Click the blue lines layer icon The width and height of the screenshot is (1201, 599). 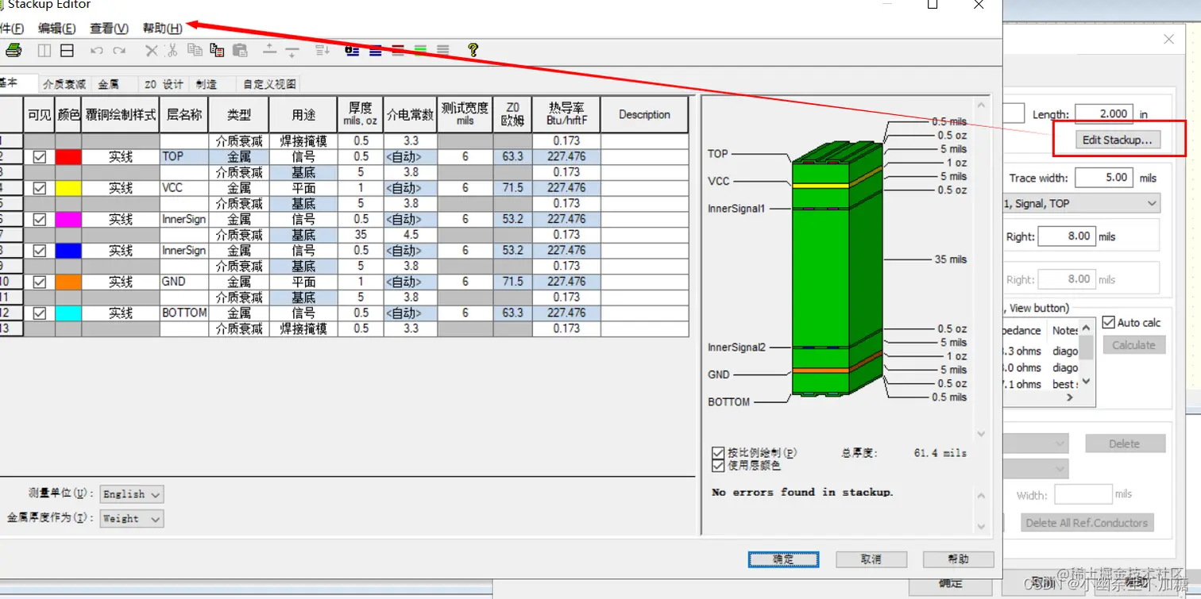tap(376, 50)
